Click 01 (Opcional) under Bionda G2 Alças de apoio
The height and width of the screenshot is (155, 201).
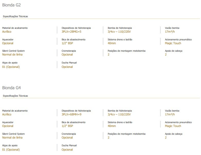(x=11, y=67)
